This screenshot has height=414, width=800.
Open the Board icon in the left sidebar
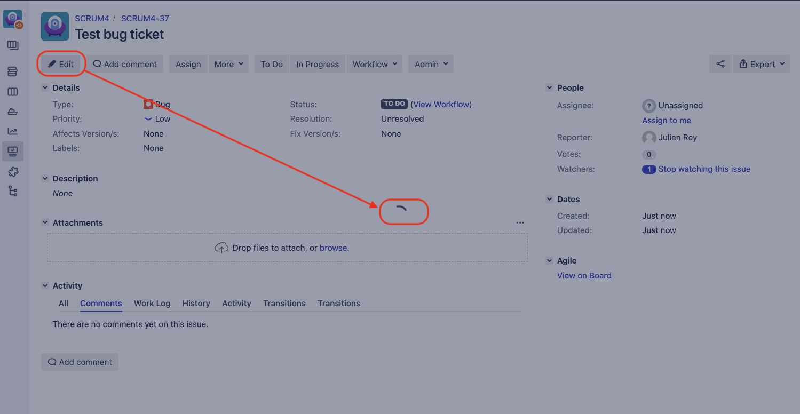click(12, 91)
